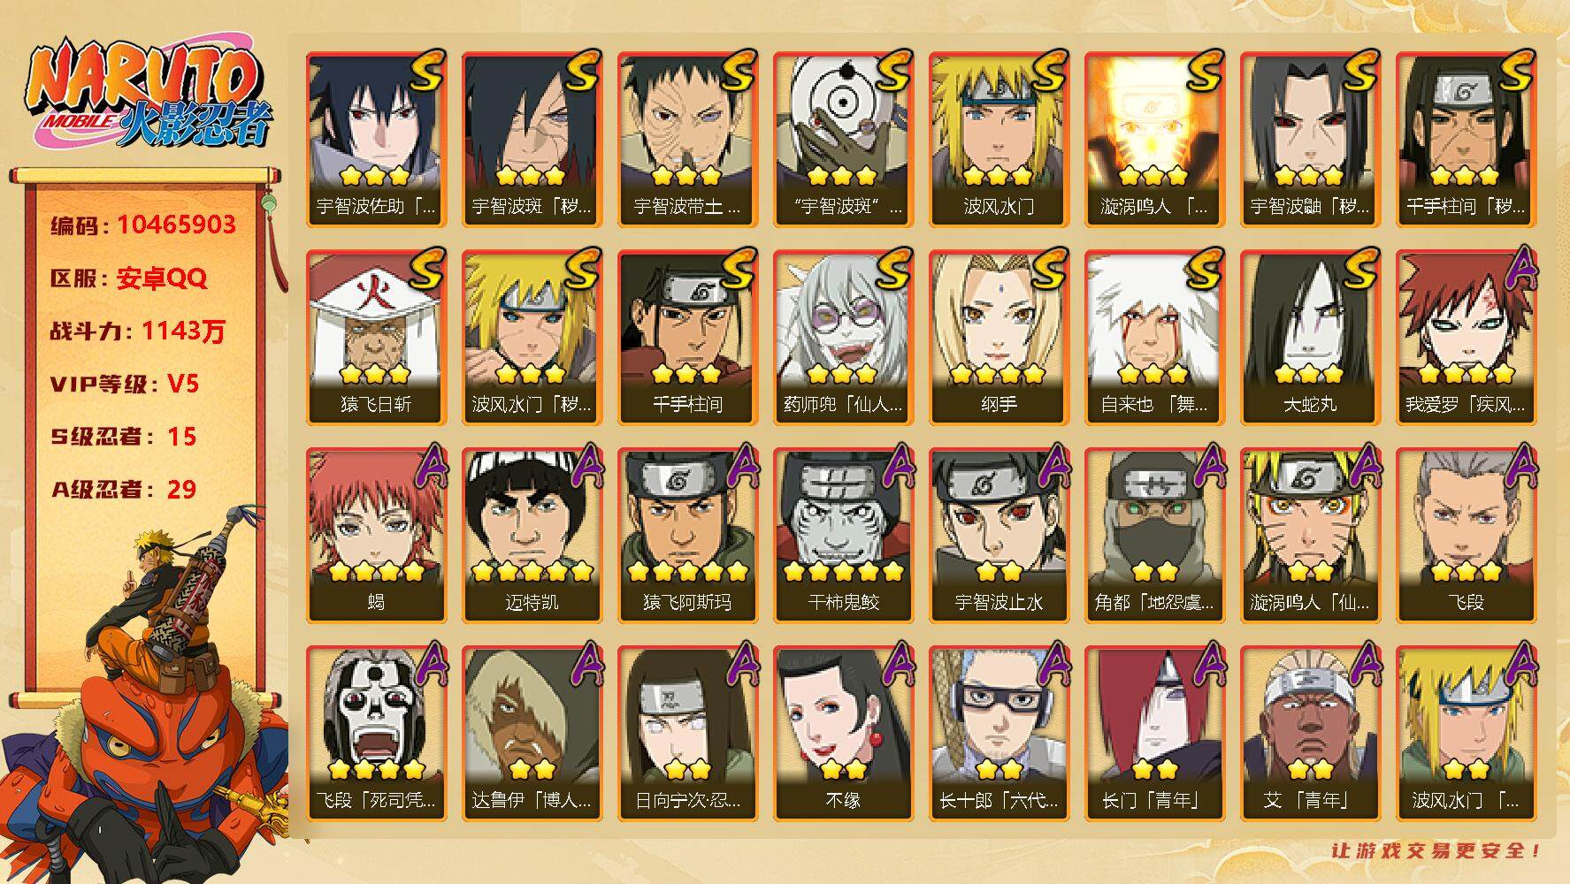
Task: Open the 不缘 ninja card
Action: (843, 734)
